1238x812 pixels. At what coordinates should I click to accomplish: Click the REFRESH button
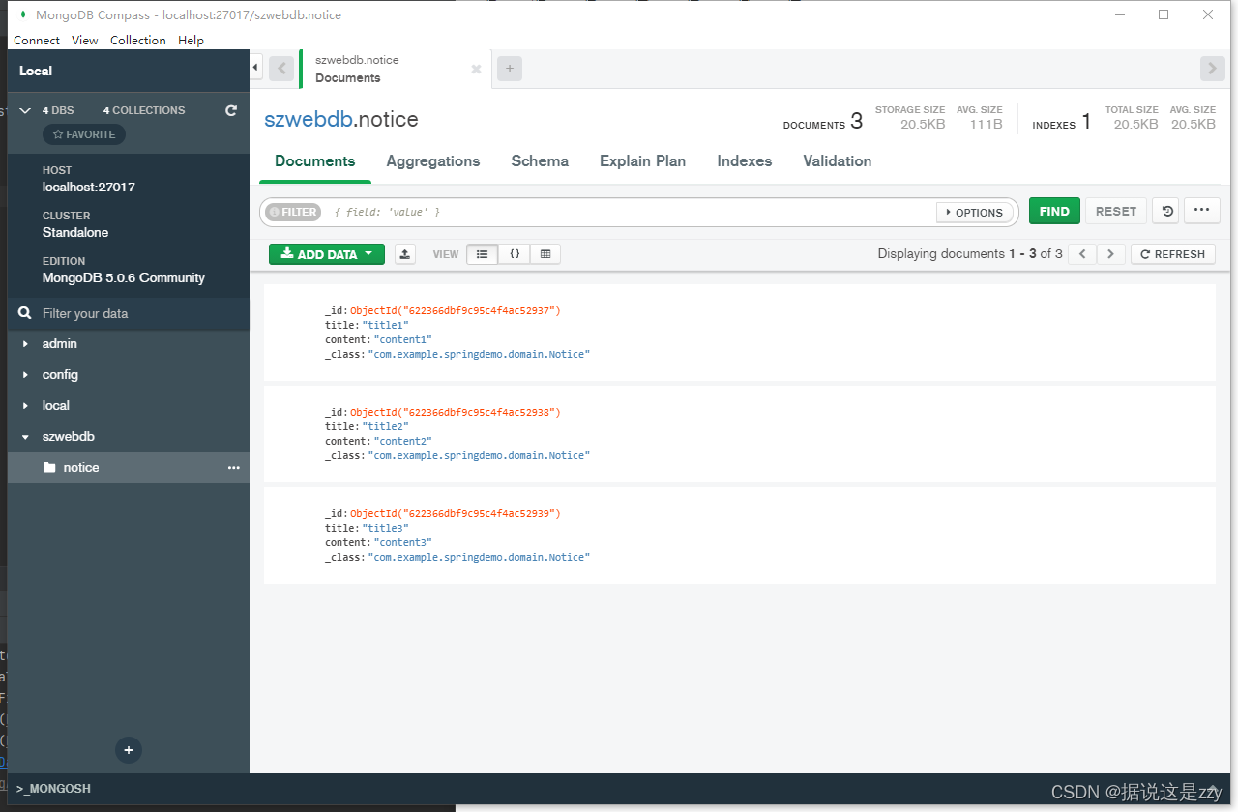1172,254
